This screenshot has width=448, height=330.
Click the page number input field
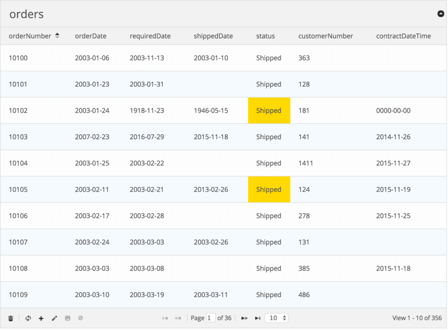(210, 318)
